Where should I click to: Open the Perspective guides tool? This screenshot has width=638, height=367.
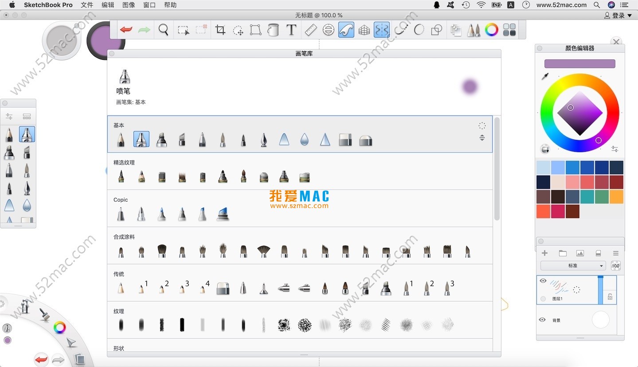click(x=364, y=30)
